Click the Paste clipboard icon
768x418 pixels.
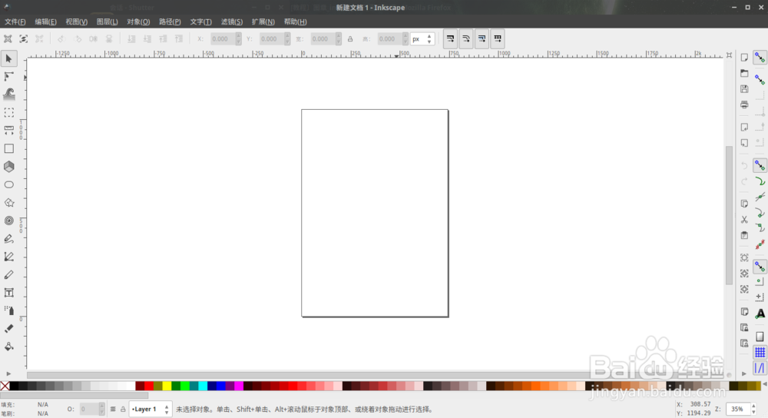click(x=744, y=235)
